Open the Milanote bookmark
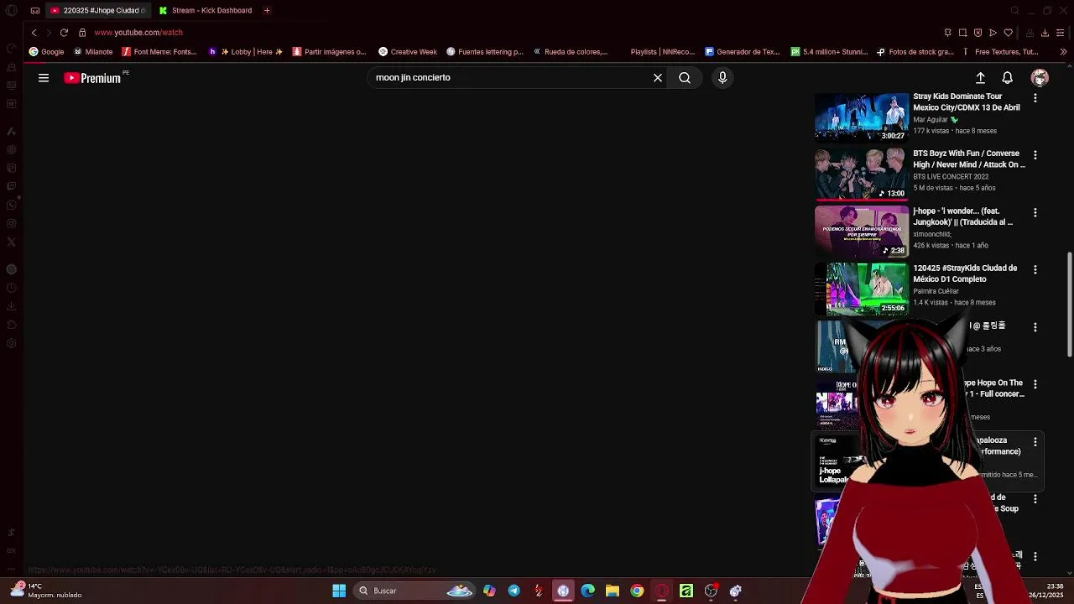1074x604 pixels. [93, 51]
